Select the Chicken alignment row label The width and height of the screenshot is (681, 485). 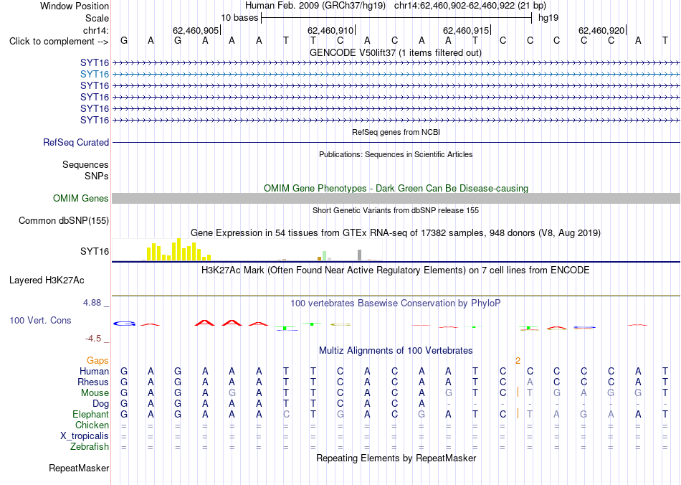[x=92, y=425]
